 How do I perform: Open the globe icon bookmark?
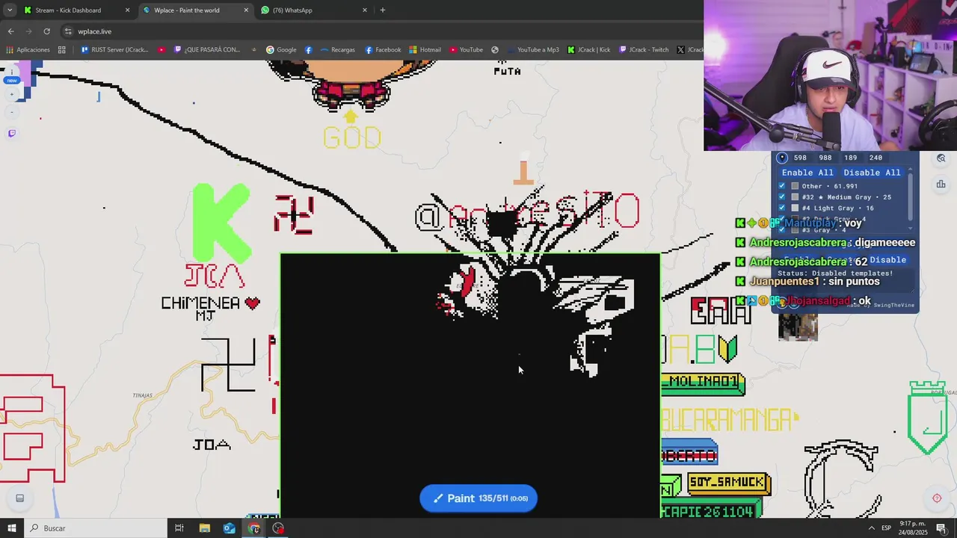[x=495, y=50]
